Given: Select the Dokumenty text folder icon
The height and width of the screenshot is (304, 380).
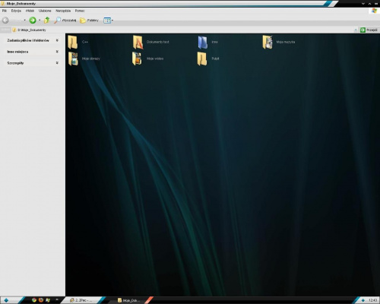Looking at the screenshot, I should point(138,42).
